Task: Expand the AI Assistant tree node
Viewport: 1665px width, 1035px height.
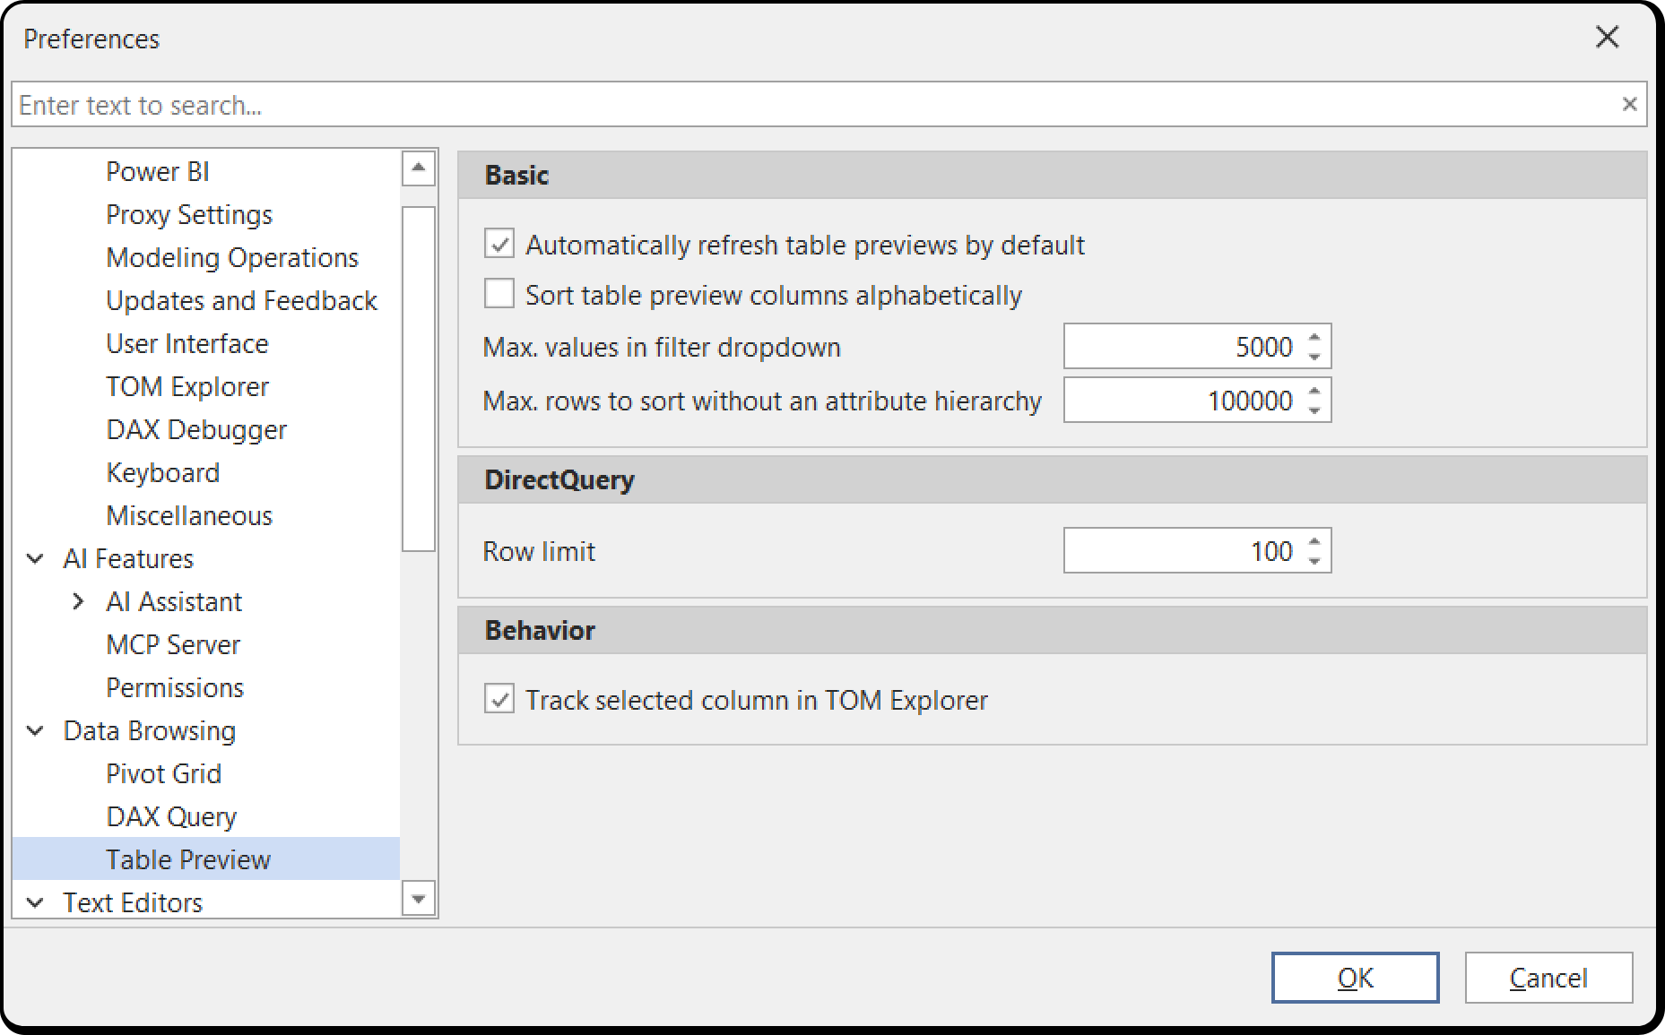Action: point(79,601)
